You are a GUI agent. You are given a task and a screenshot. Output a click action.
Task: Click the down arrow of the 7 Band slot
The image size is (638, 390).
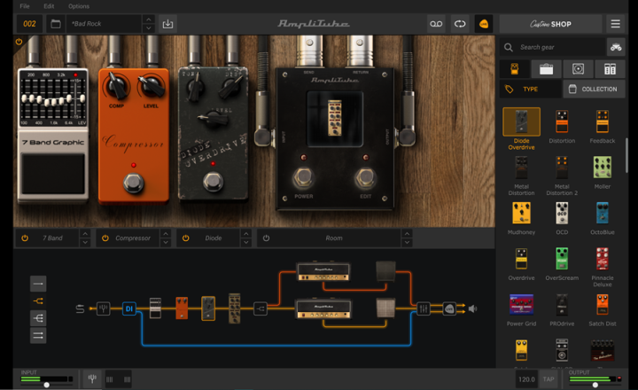click(85, 242)
